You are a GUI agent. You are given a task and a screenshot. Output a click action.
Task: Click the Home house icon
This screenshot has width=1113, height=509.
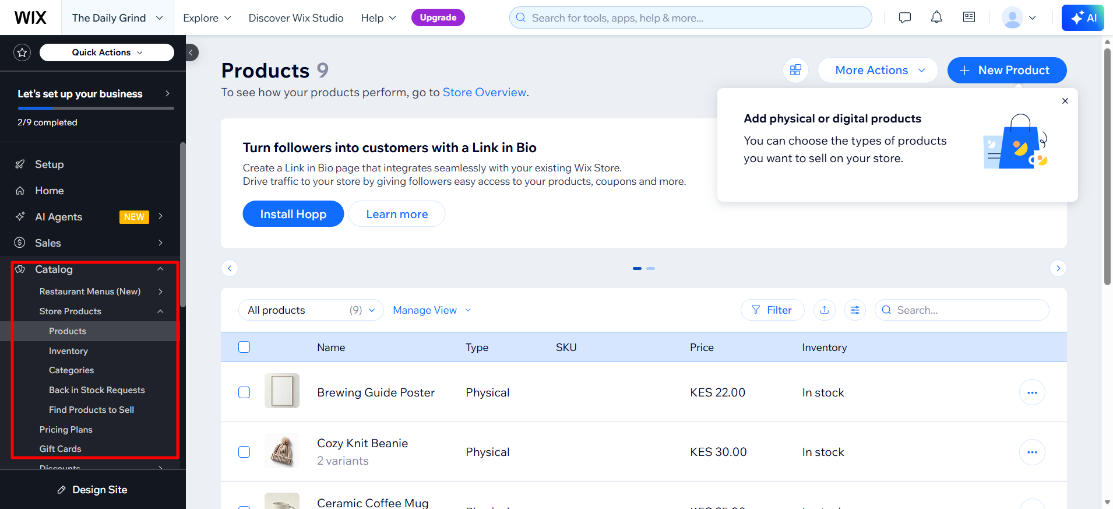[20, 191]
